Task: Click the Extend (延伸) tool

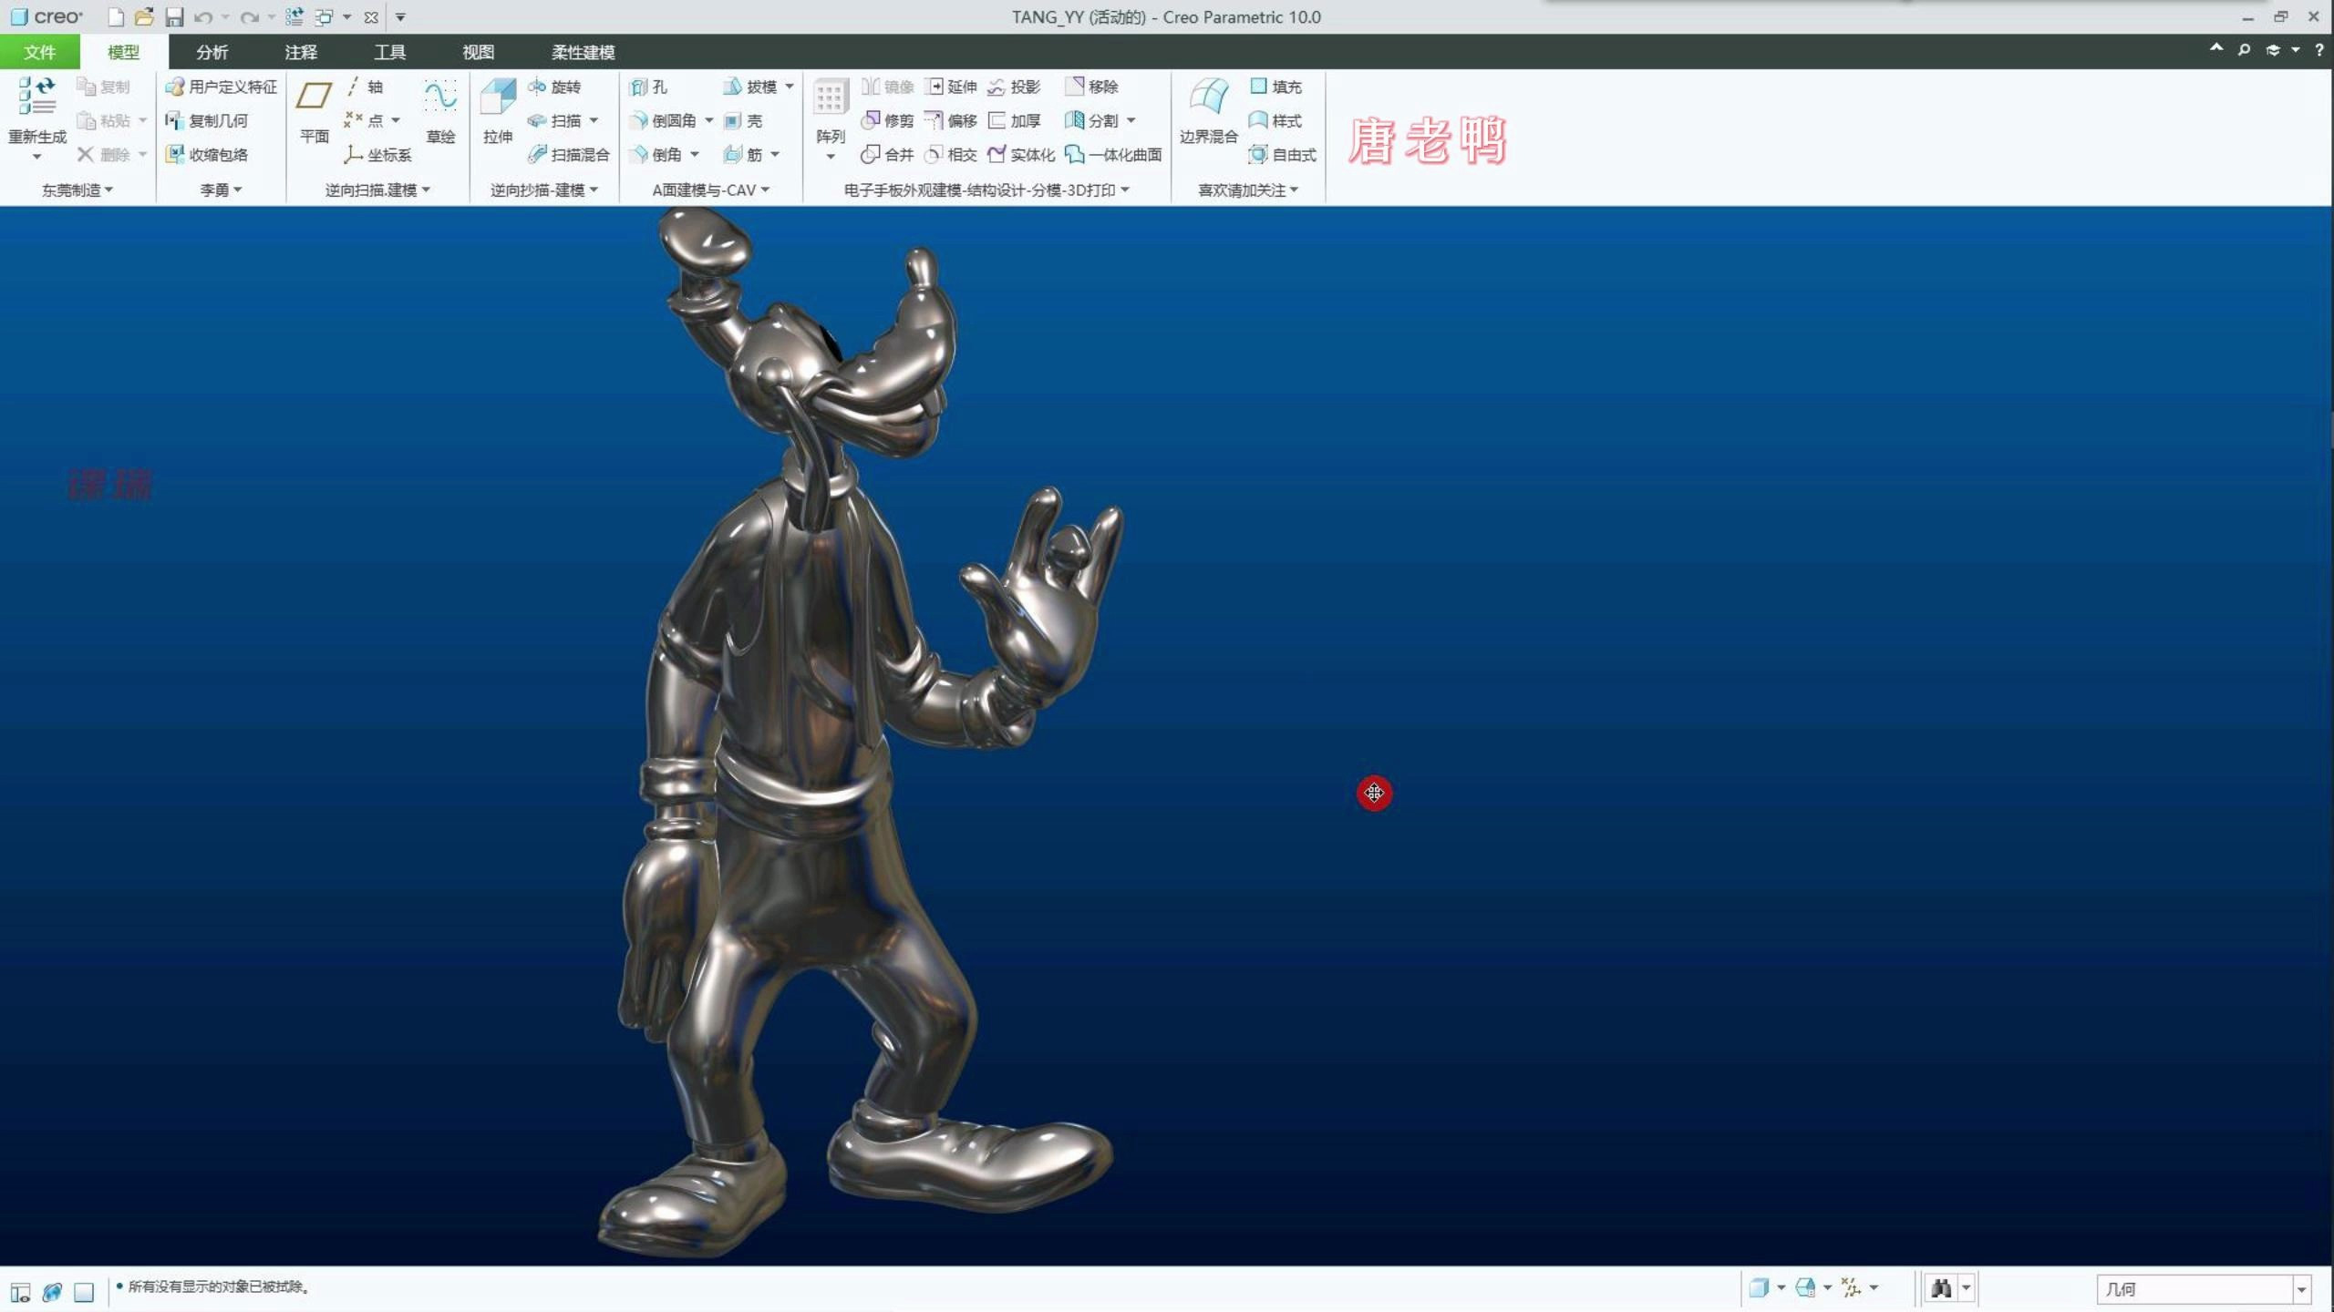Action: click(951, 87)
